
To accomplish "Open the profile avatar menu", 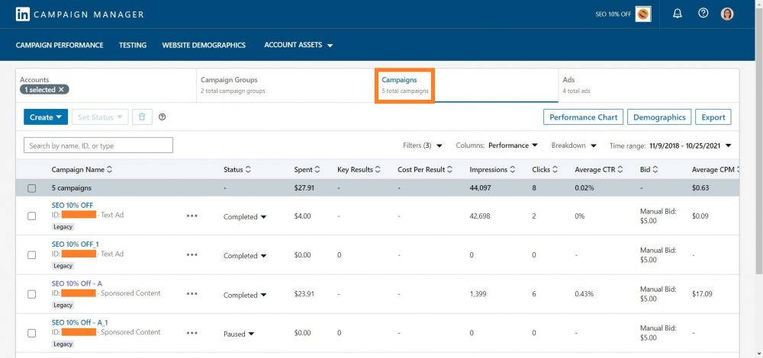I will tap(727, 14).
